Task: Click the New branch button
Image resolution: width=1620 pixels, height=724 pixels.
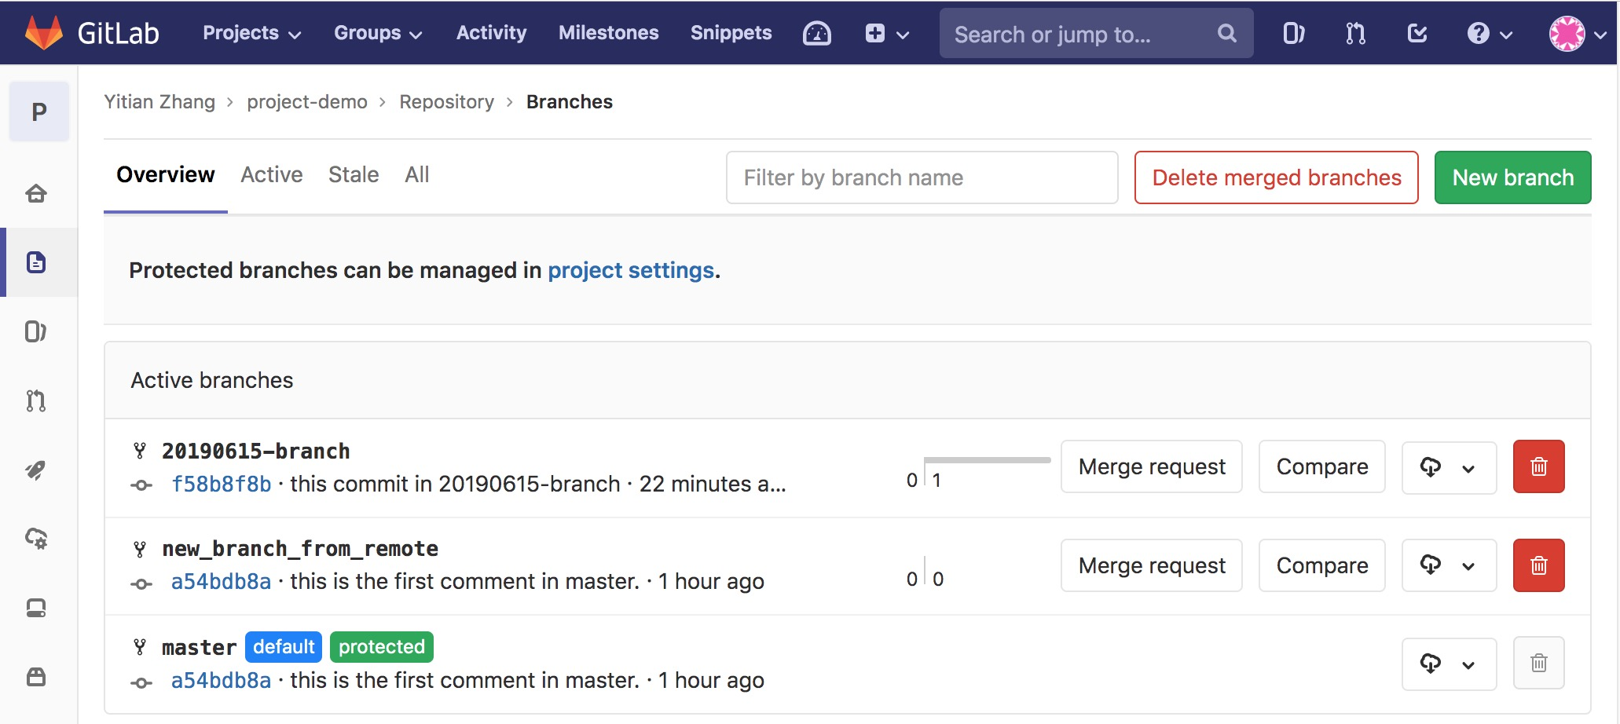Action: (x=1512, y=177)
